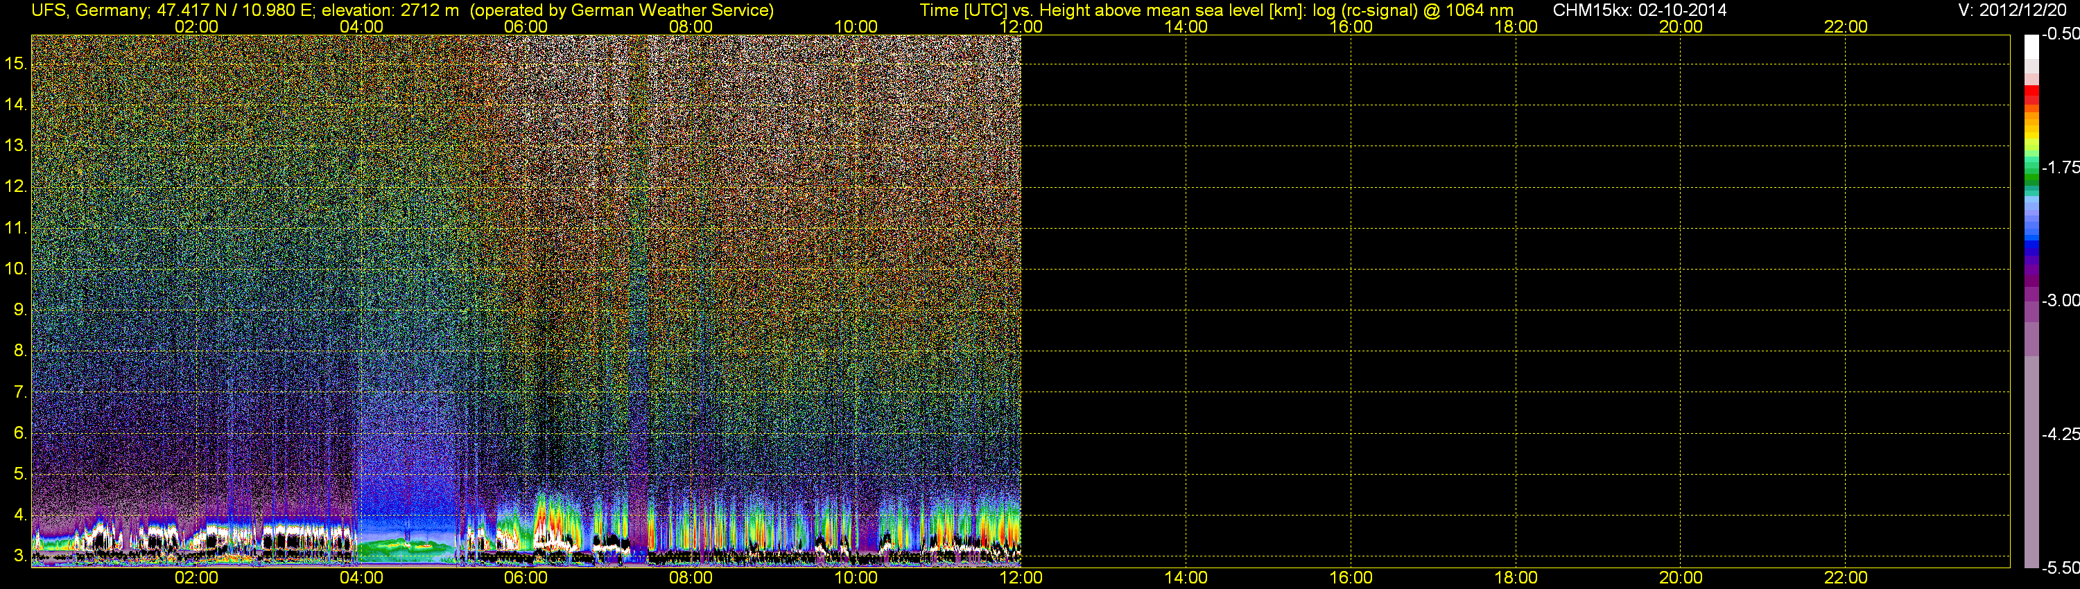Select the 12:00 top axis marker
Image resolution: width=2080 pixels, height=589 pixels.
click(1021, 26)
